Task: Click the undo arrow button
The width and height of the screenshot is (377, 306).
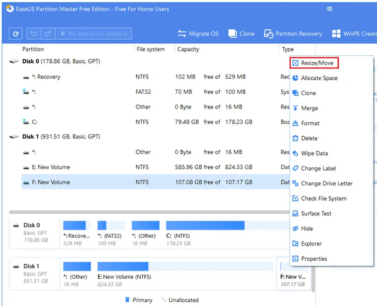Action: pos(33,33)
